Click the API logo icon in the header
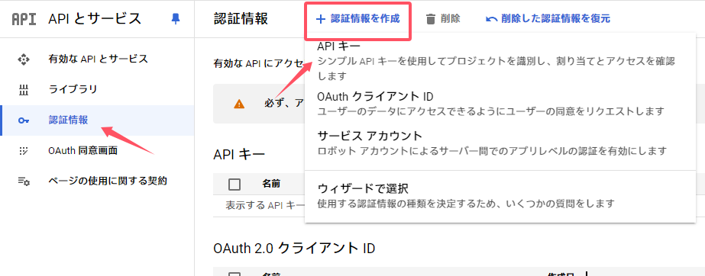Viewport: 705px width, 276px height. coord(24,19)
